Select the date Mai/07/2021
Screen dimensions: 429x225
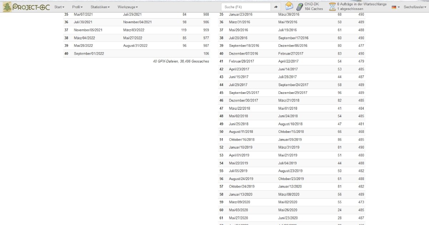[83, 14]
